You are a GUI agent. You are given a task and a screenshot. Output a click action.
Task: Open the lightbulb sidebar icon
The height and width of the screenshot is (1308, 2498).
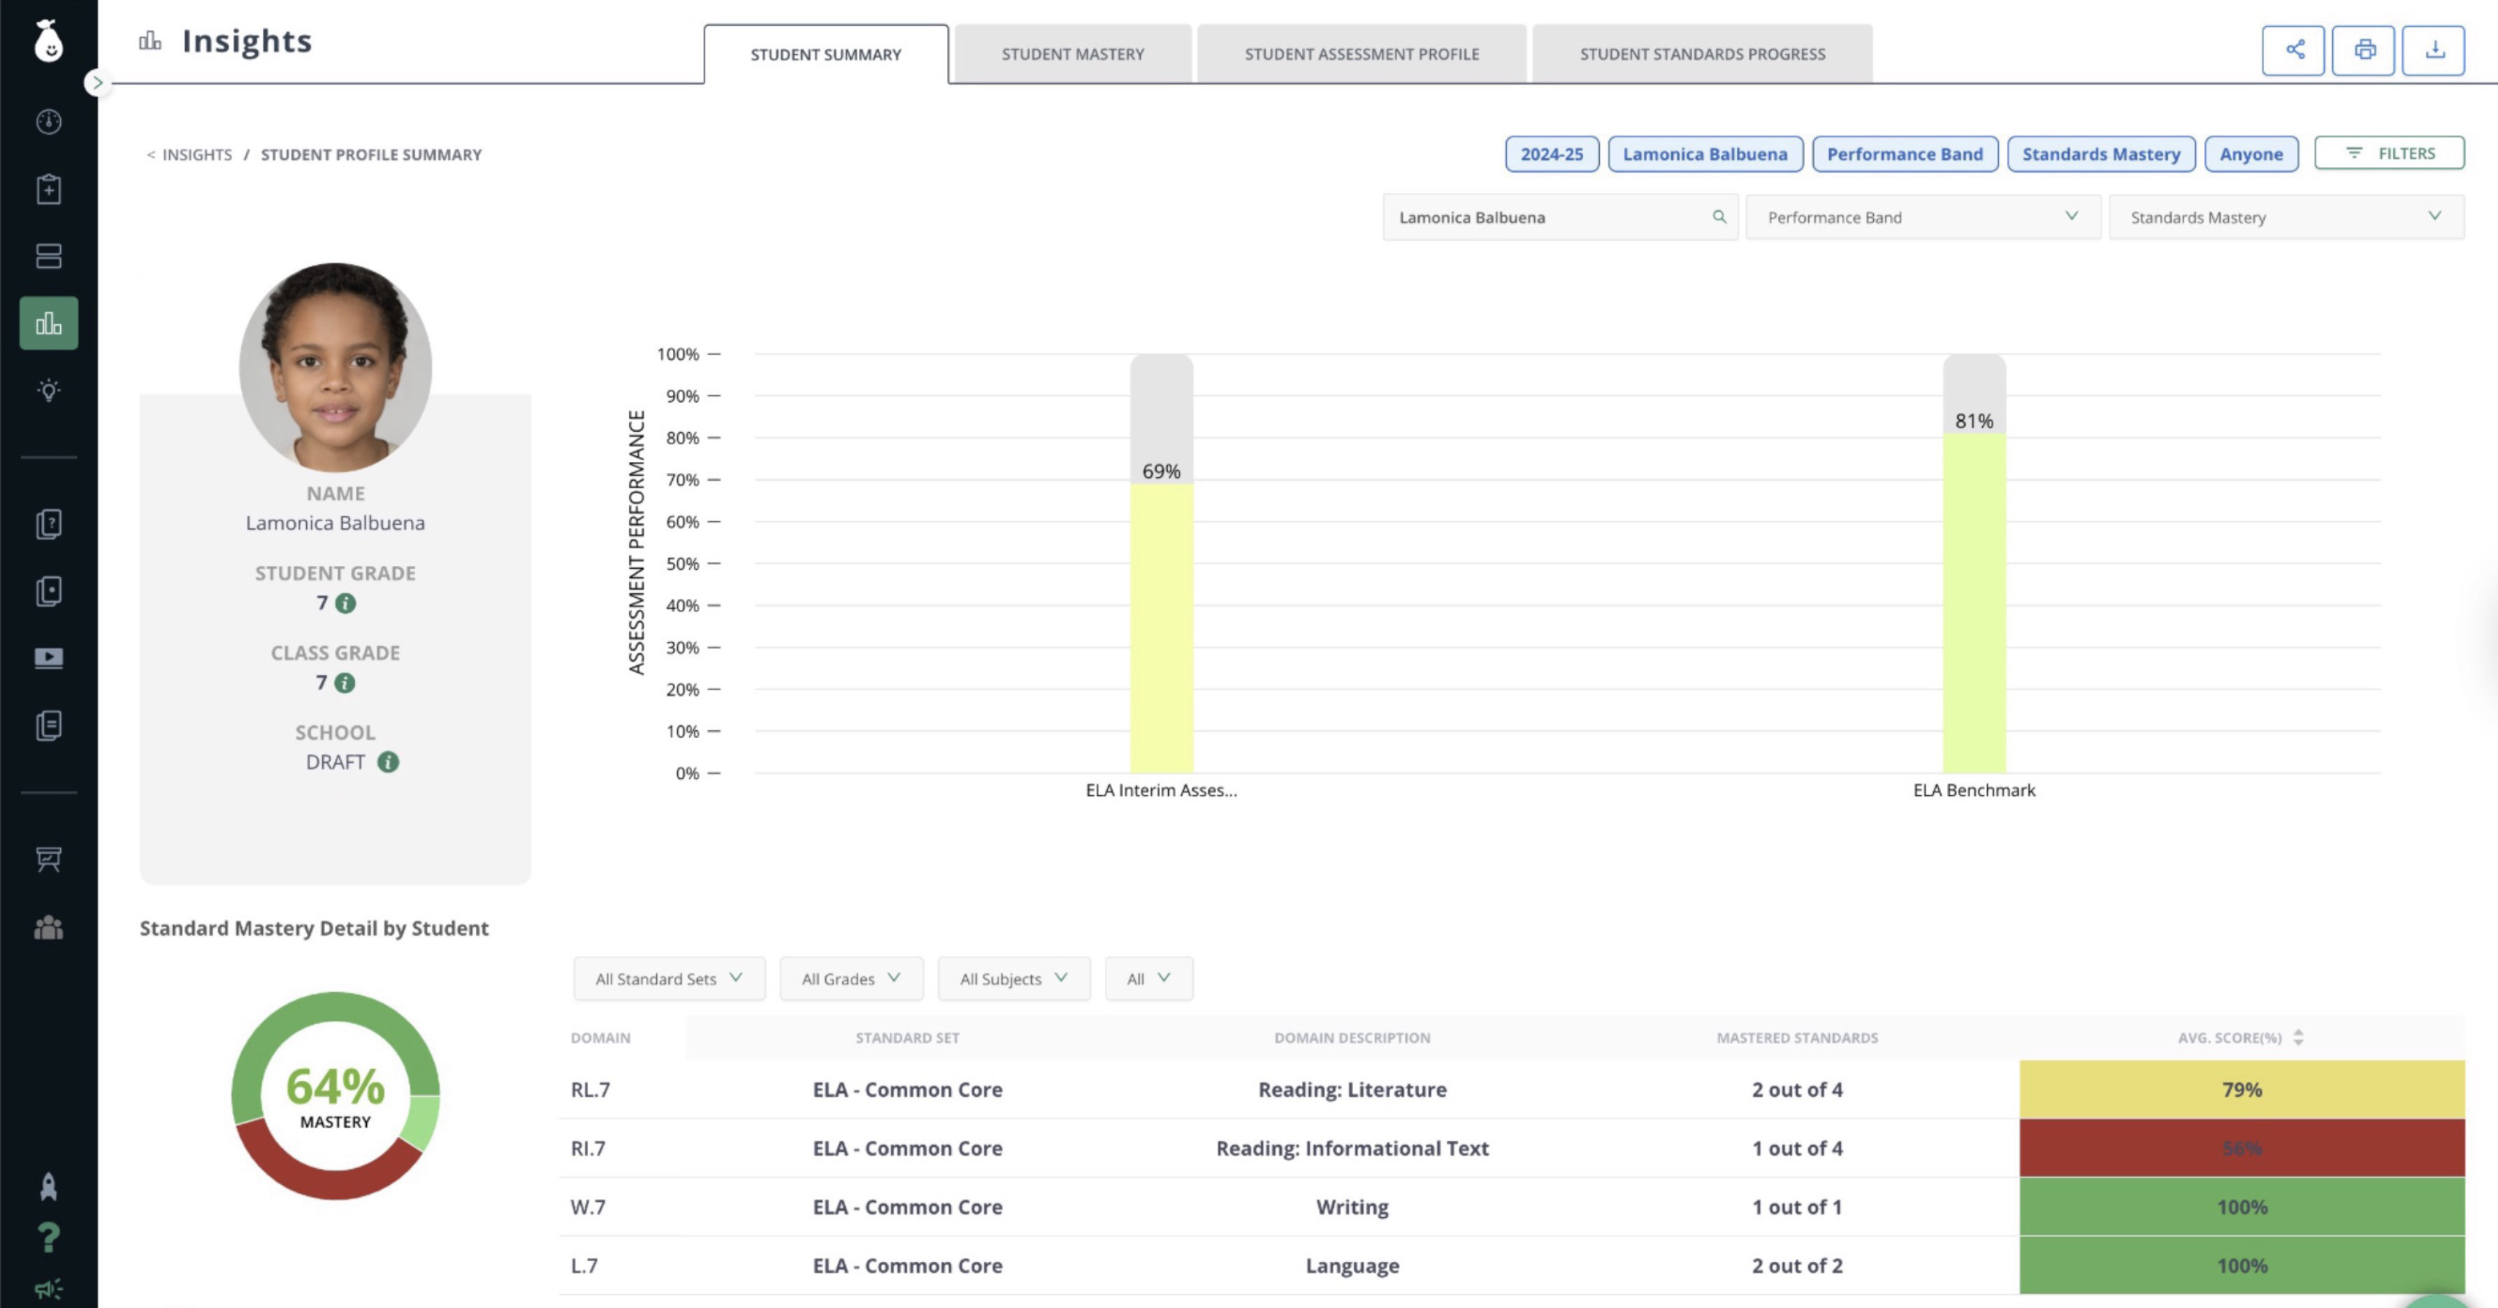click(x=48, y=390)
